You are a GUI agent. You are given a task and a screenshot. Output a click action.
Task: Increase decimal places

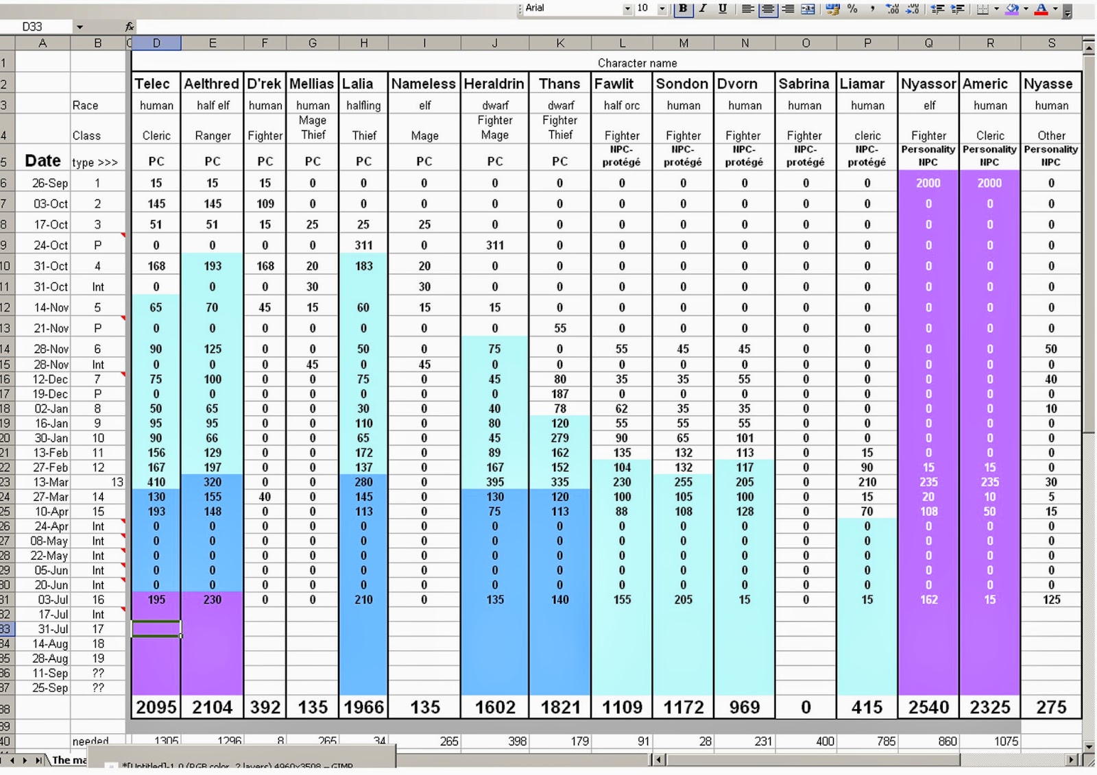(893, 9)
